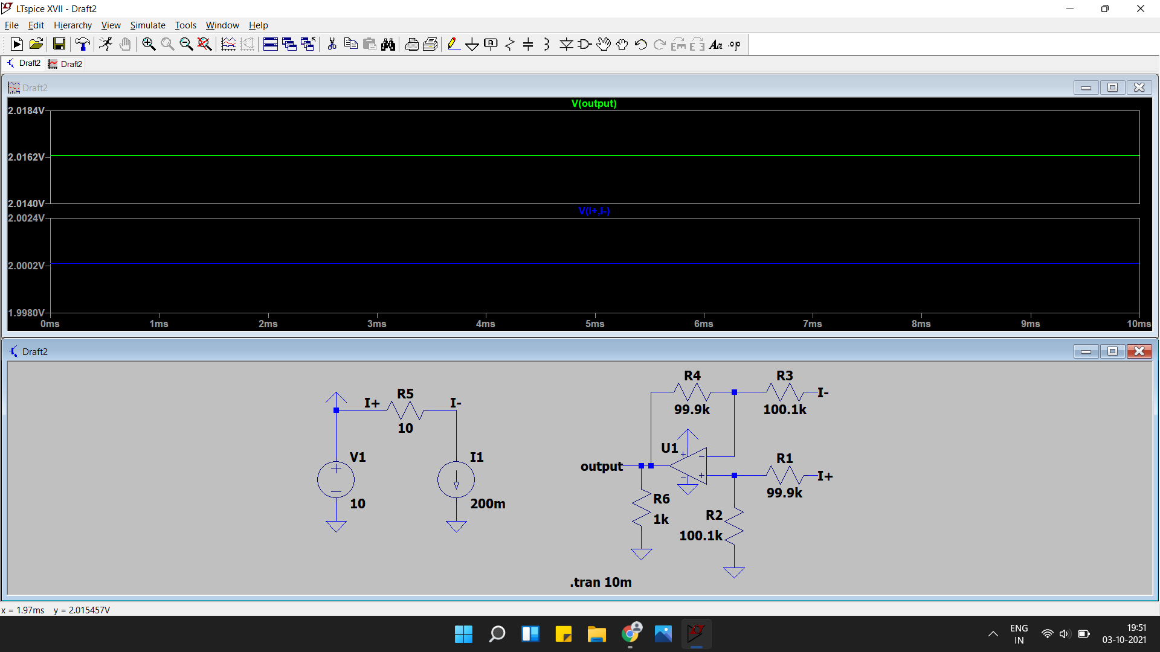The width and height of the screenshot is (1160, 652).
Task: Click the SPICE directive .op icon
Action: (735, 44)
